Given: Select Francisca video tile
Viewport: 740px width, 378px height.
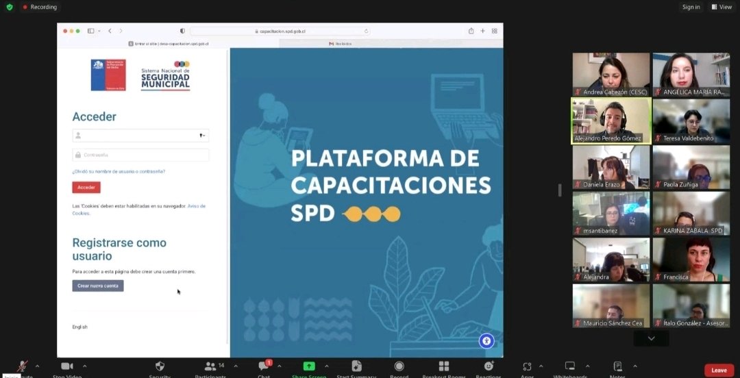Looking at the screenshot, I should click(x=691, y=260).
